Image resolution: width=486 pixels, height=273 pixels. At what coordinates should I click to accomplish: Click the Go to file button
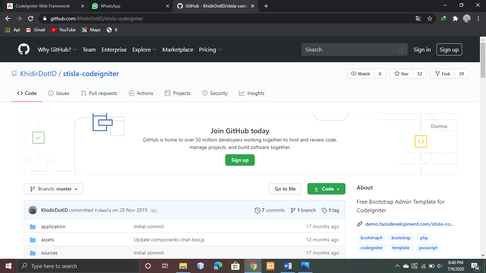click(285, 189)
